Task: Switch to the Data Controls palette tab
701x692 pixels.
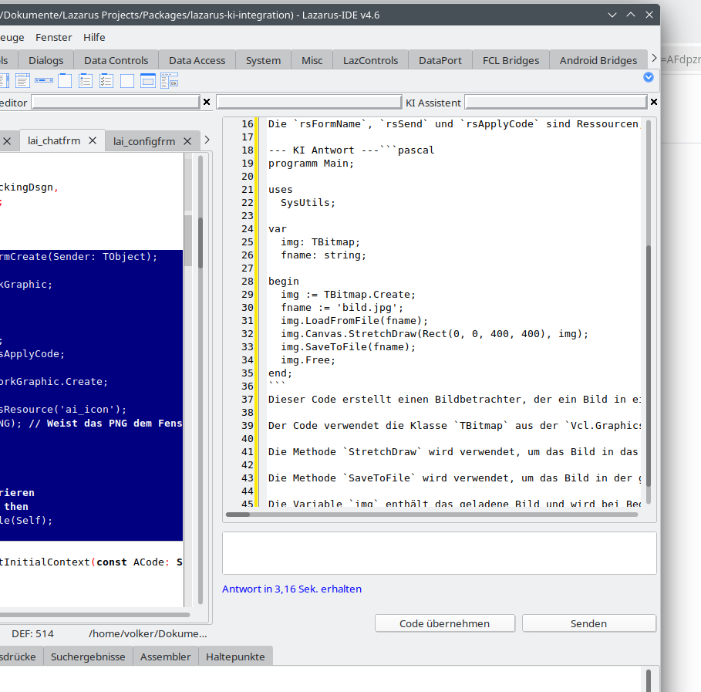Action: coord(116,60)
